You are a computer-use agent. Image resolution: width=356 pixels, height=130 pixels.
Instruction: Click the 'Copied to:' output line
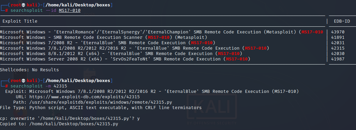pos(59,124)
